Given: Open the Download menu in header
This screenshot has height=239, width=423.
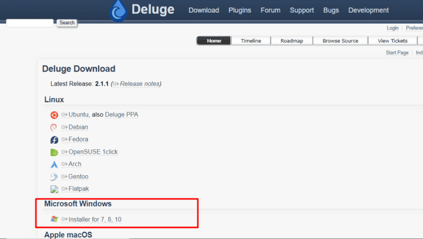Looking at the screenshot, I should [204, 10].
